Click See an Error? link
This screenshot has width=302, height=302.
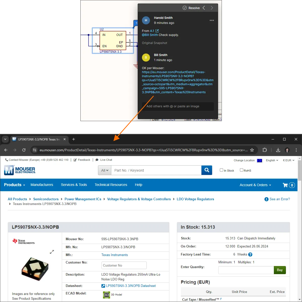point(277,199)
